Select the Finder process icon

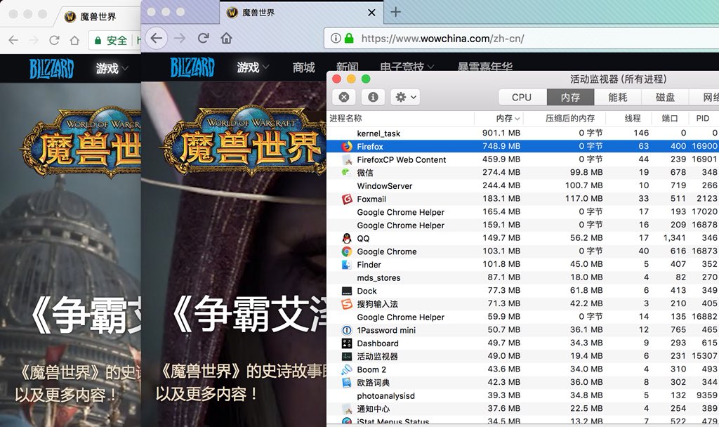coord(347,265)
